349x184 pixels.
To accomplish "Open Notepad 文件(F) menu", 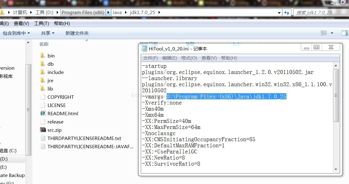I will [x=151, y=58].
